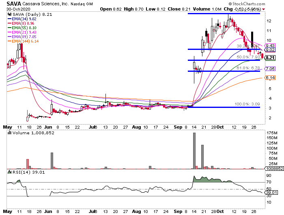Click the tall black candlestick near Oct 26
The width and height of the screenshot is (284, 215).
tap(252, 39)
